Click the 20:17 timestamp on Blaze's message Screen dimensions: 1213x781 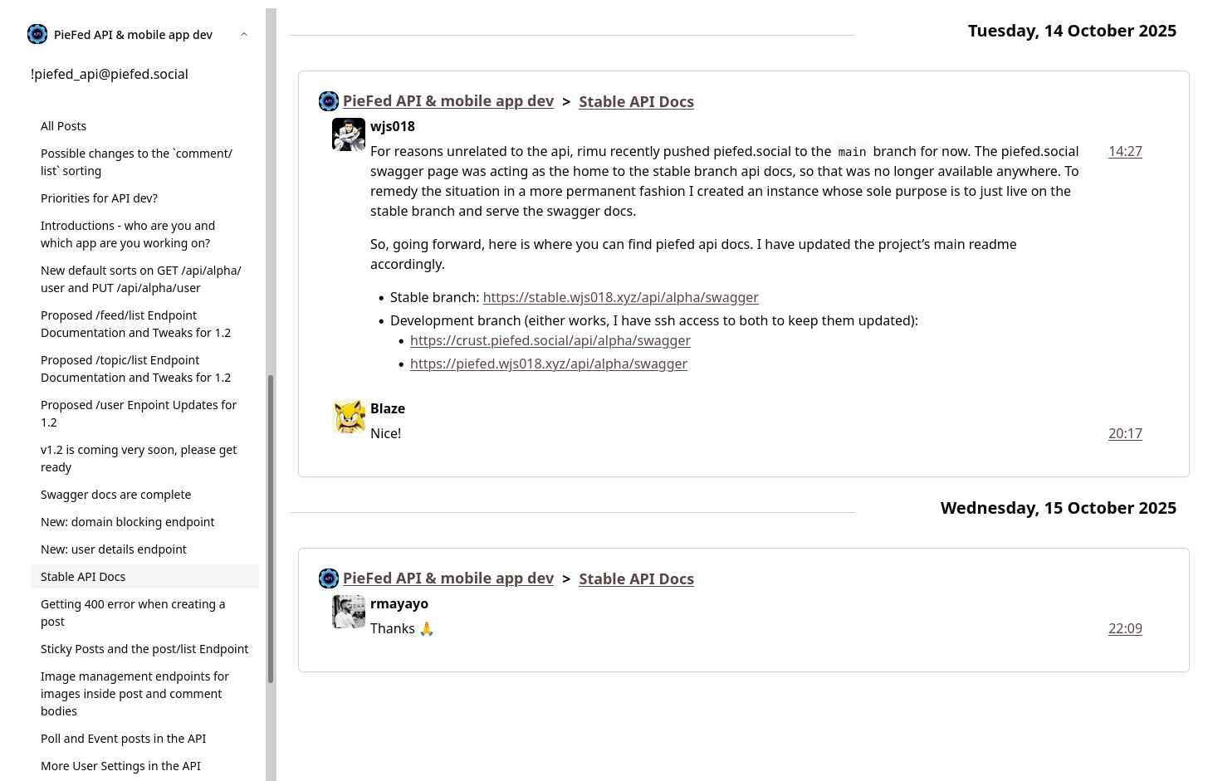1125,433
